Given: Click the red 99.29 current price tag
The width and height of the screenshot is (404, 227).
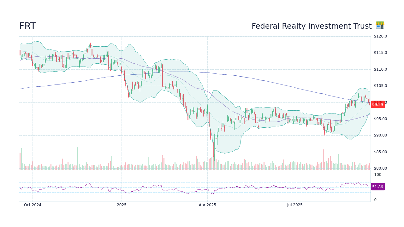Looking at the screenshot, I should [x=377, y=104].
